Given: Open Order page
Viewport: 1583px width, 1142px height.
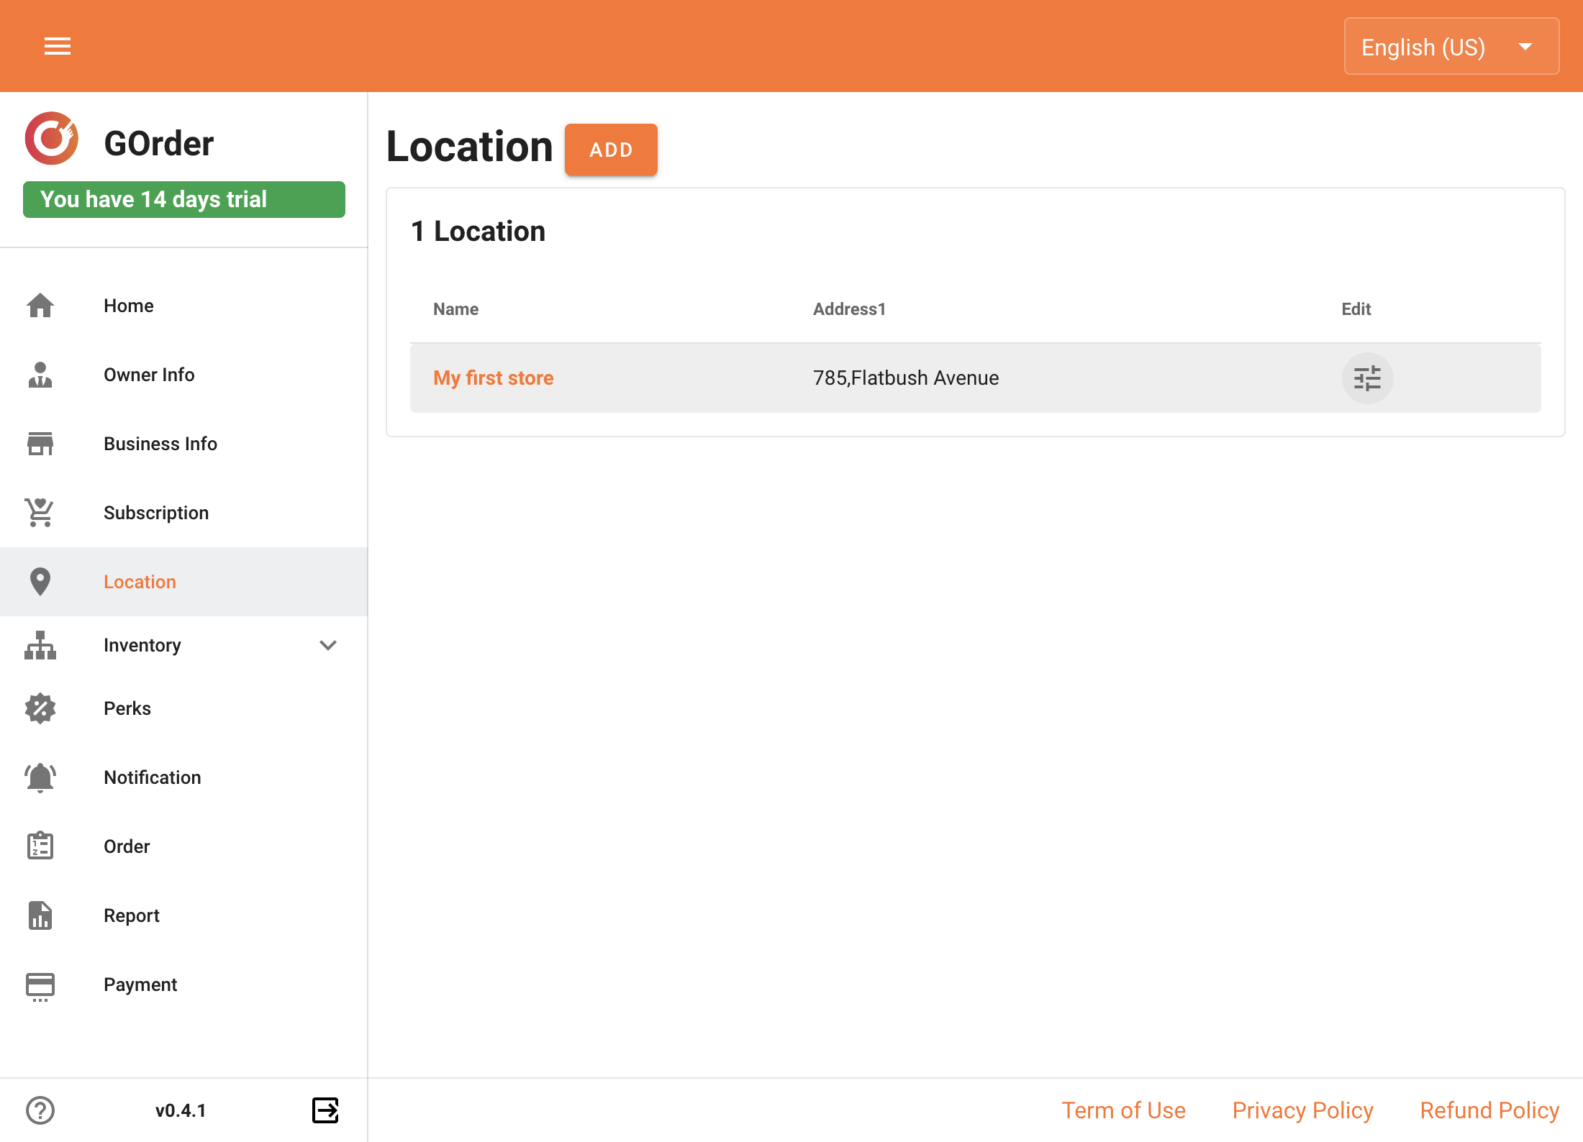Looking at the screenshot, I should click(x=184, y=846).
